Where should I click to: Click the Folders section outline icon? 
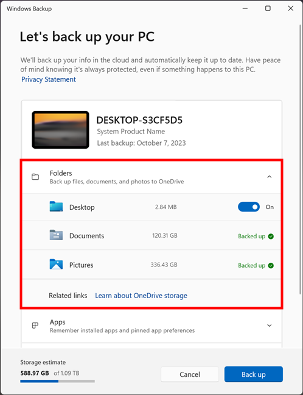pos(35,177)
